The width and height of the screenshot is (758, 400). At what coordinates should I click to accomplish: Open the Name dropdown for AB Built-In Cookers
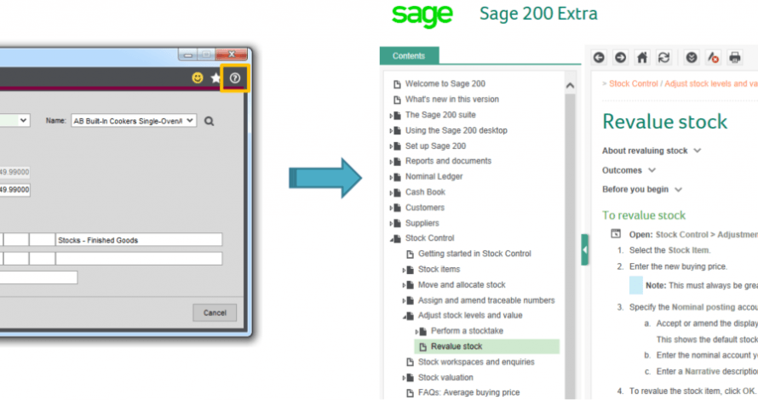[190, 120]
